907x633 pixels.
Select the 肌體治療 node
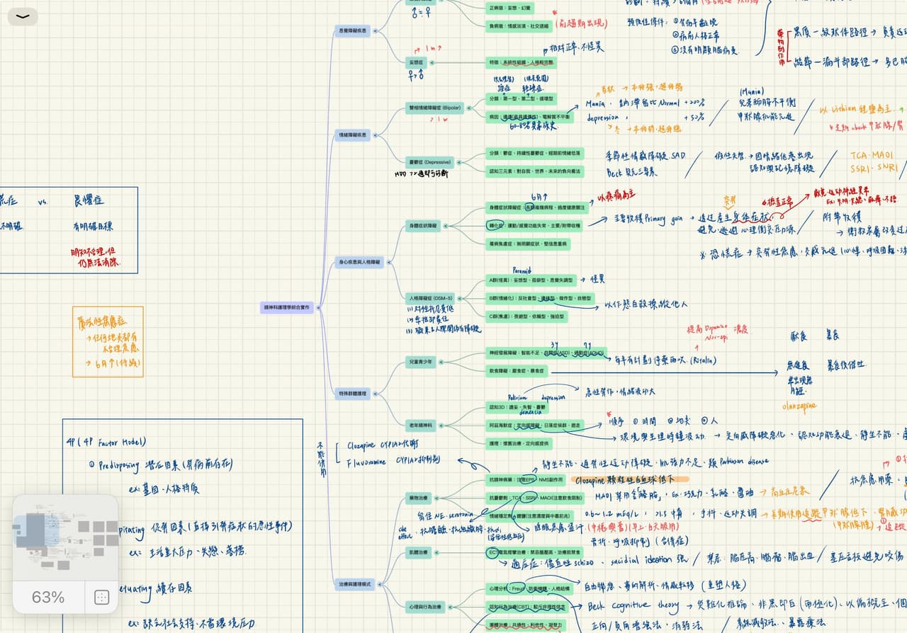pyautogui.click(x=417, y=552)
